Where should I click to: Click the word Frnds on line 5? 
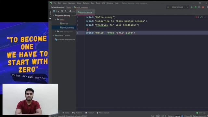tap(110, 33)
